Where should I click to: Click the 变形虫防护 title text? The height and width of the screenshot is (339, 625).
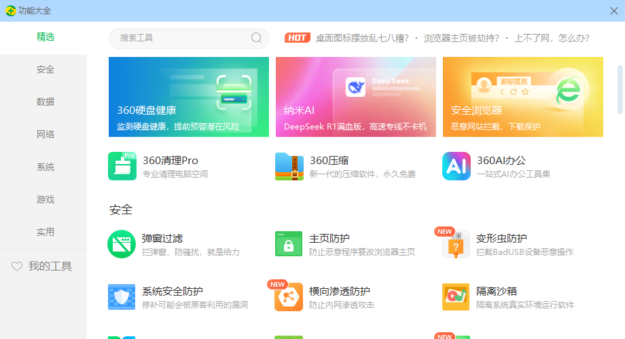pyautogui.click(x=501, y=239)
